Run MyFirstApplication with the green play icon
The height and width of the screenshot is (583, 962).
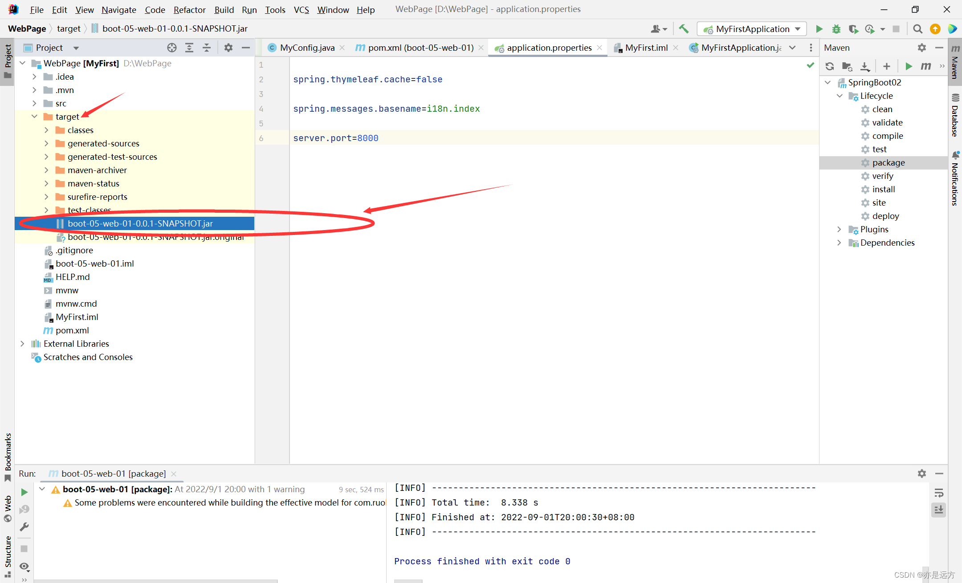click(819, 29)
